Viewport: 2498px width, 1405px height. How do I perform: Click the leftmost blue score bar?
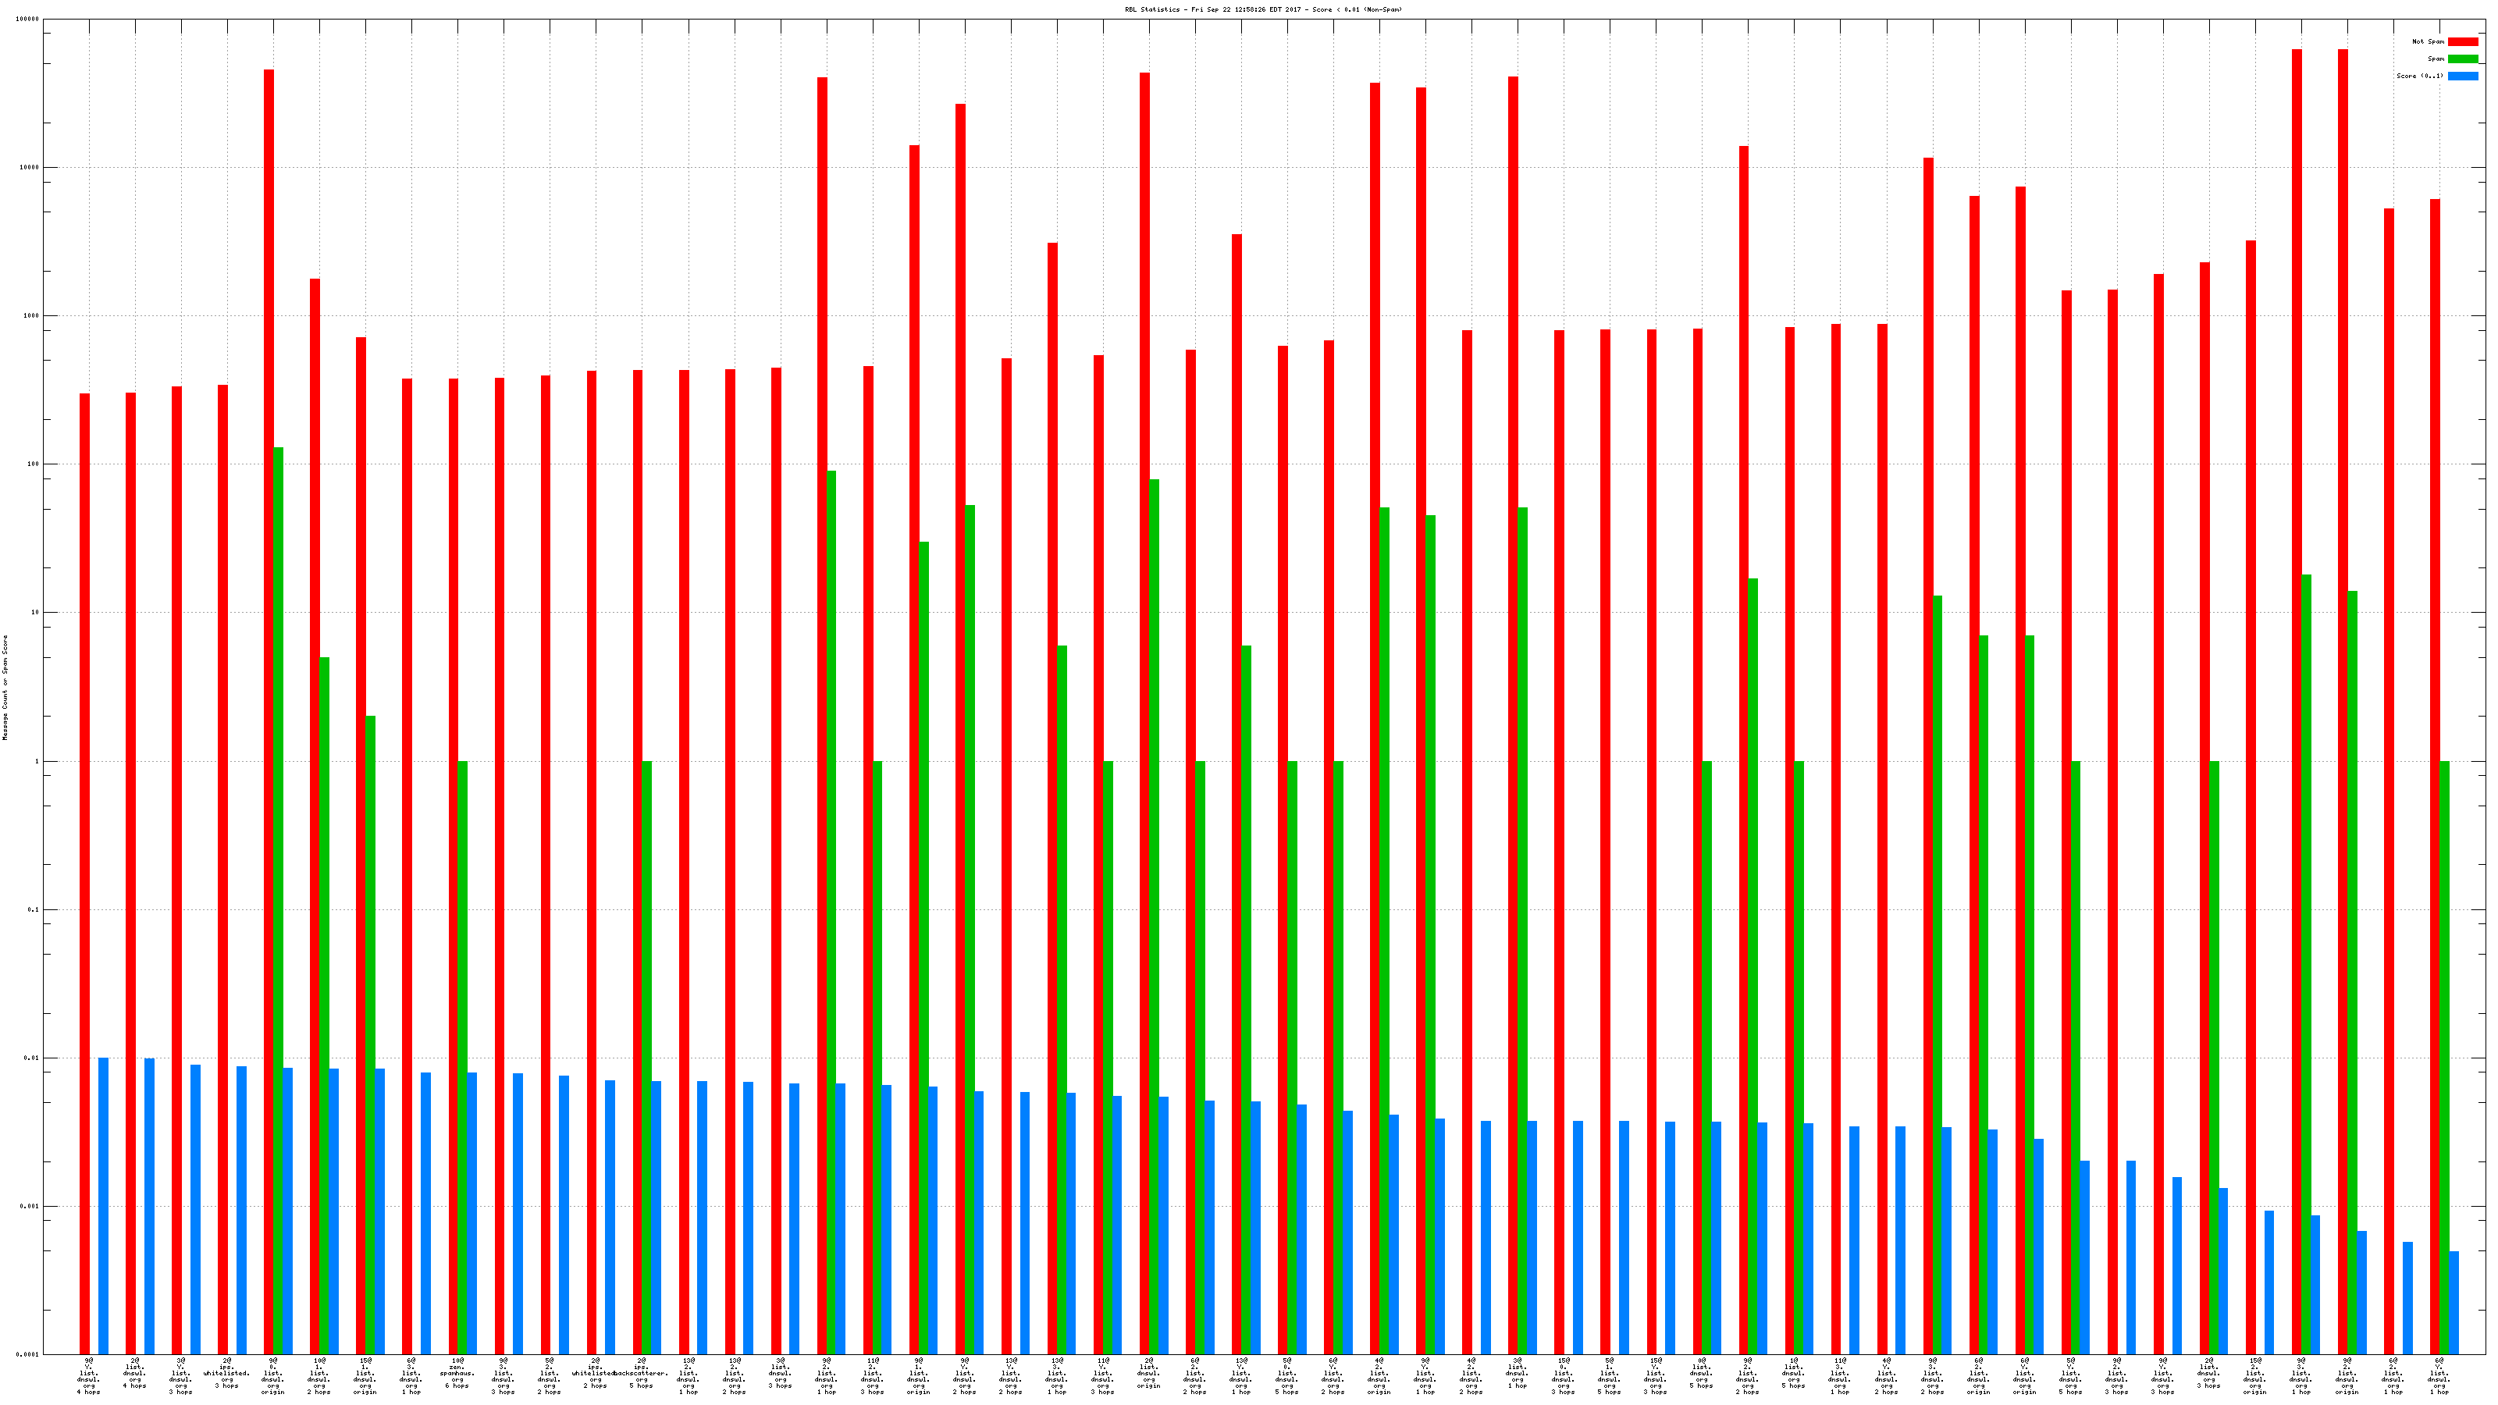pos(103,1205)
